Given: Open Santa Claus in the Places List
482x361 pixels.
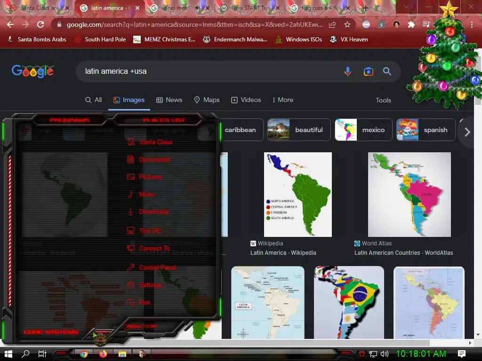Looking at the screenshot, I should [150, 142].
